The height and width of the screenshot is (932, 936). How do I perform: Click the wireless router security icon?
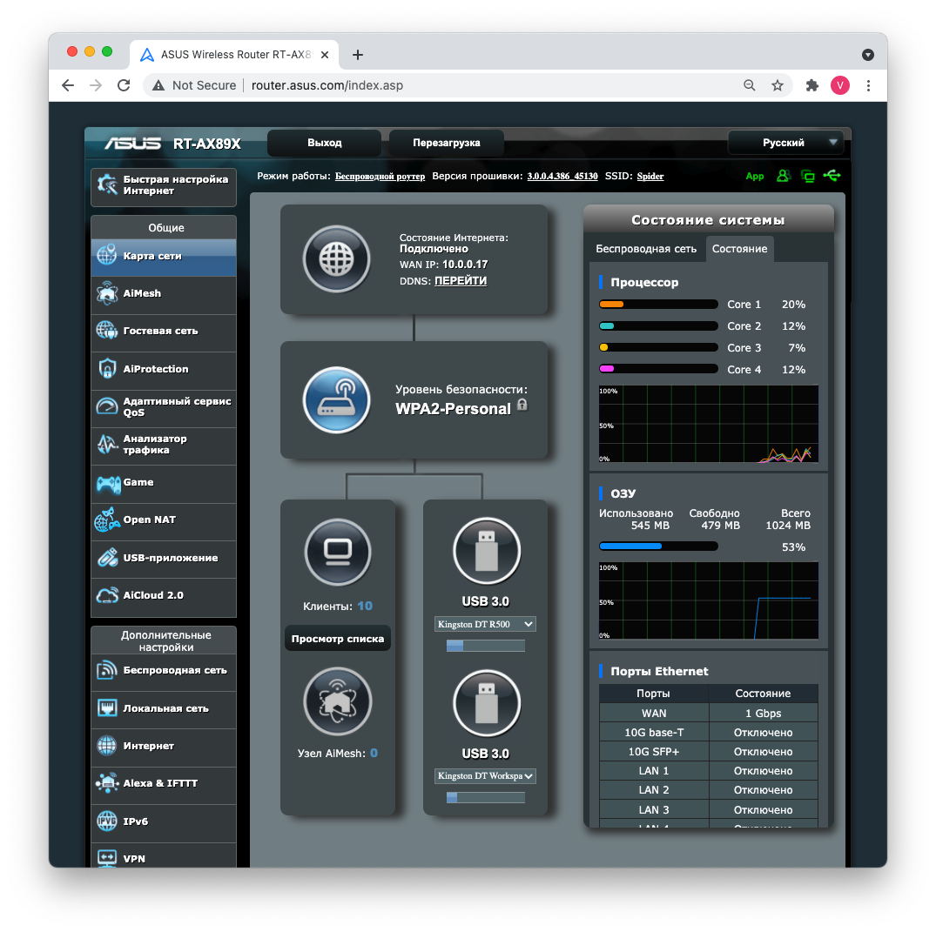coord(337,399)
